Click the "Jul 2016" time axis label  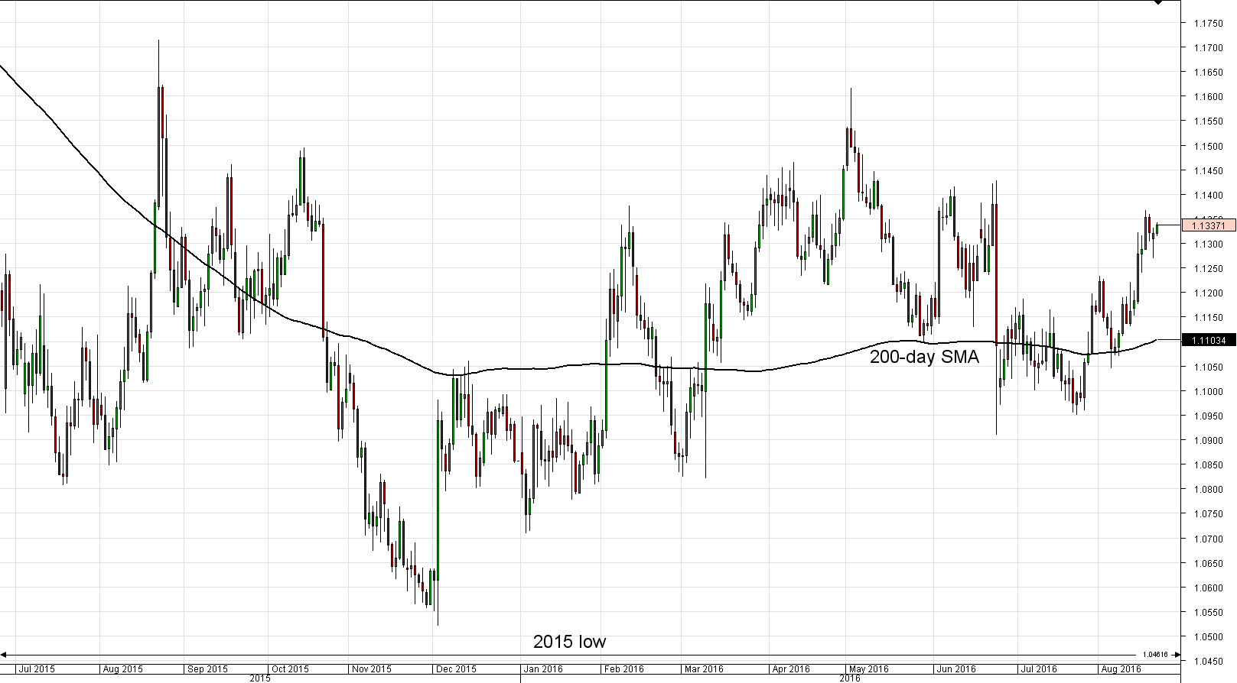[x=1040, y=669]
